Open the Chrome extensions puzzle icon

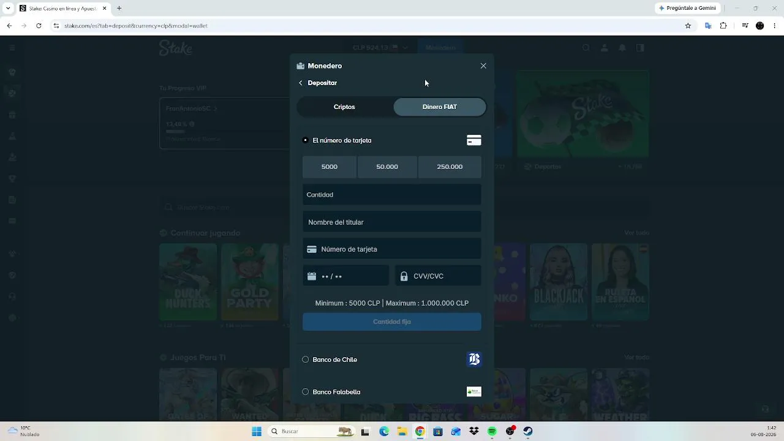[723, 26]
